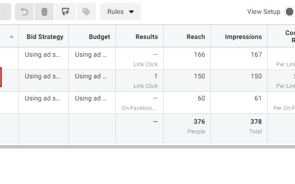295x184 pixels.
Task: Click the total Impressions value 378
Action: point(256,122)
